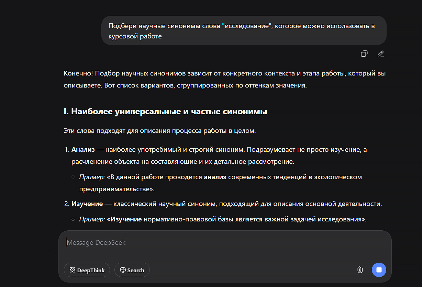Screen dimensions: 422x287
Task: Attach a file using the paperclip icon
Action: point(360,270)
